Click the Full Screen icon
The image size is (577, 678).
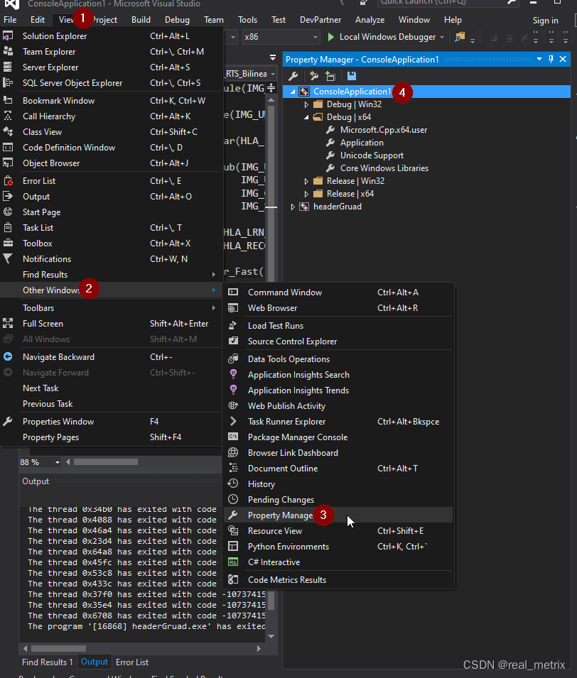[8, 323]
